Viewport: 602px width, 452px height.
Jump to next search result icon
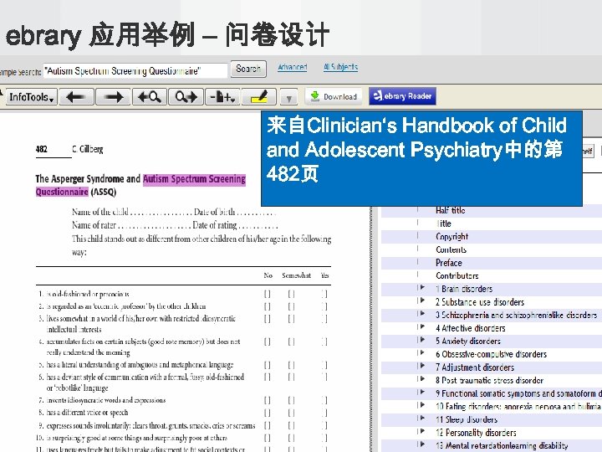click(x=186, y=97)
